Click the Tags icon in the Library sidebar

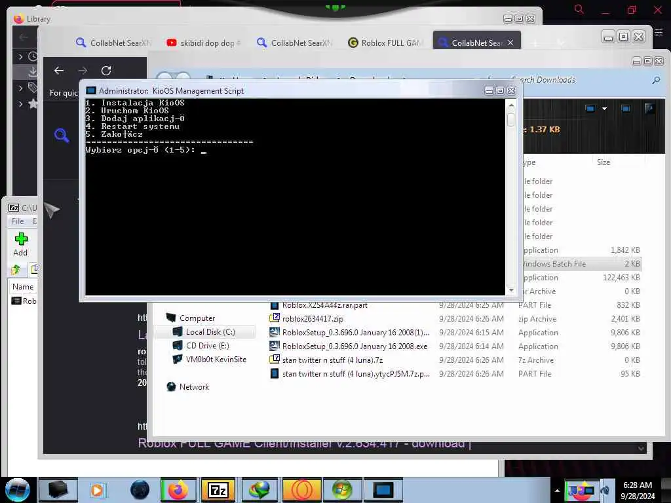(33, 88)
